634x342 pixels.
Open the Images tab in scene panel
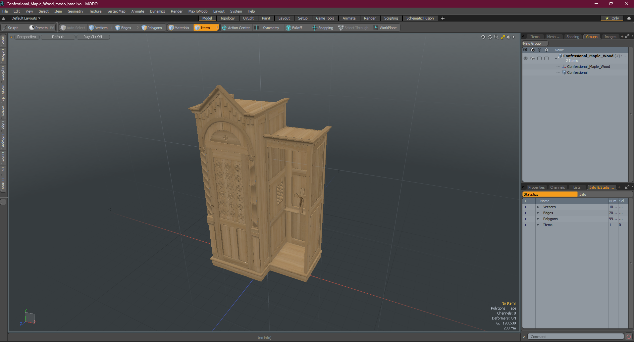(x=610, y=37)
